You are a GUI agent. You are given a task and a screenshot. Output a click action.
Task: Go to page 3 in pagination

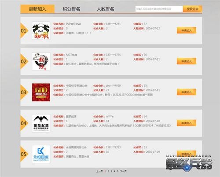tap(111, 171)
